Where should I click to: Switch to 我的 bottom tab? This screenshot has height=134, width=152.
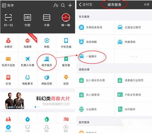click(x=66, y=129)
